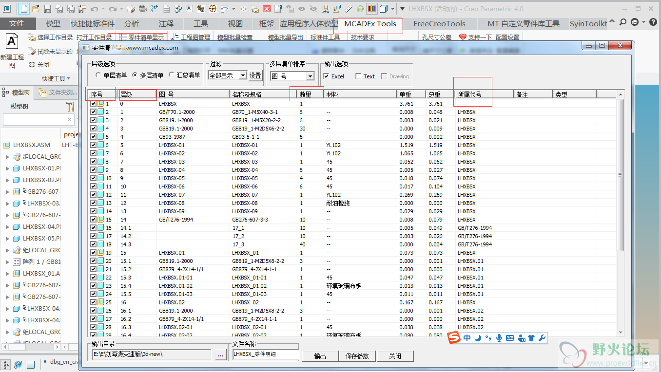
Task: Open the 文件 menu tab
Action: (17, 23)
